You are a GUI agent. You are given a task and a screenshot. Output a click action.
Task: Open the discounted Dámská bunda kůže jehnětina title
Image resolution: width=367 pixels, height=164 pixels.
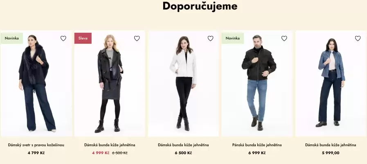pyautogui.click(x=110, y=145)
